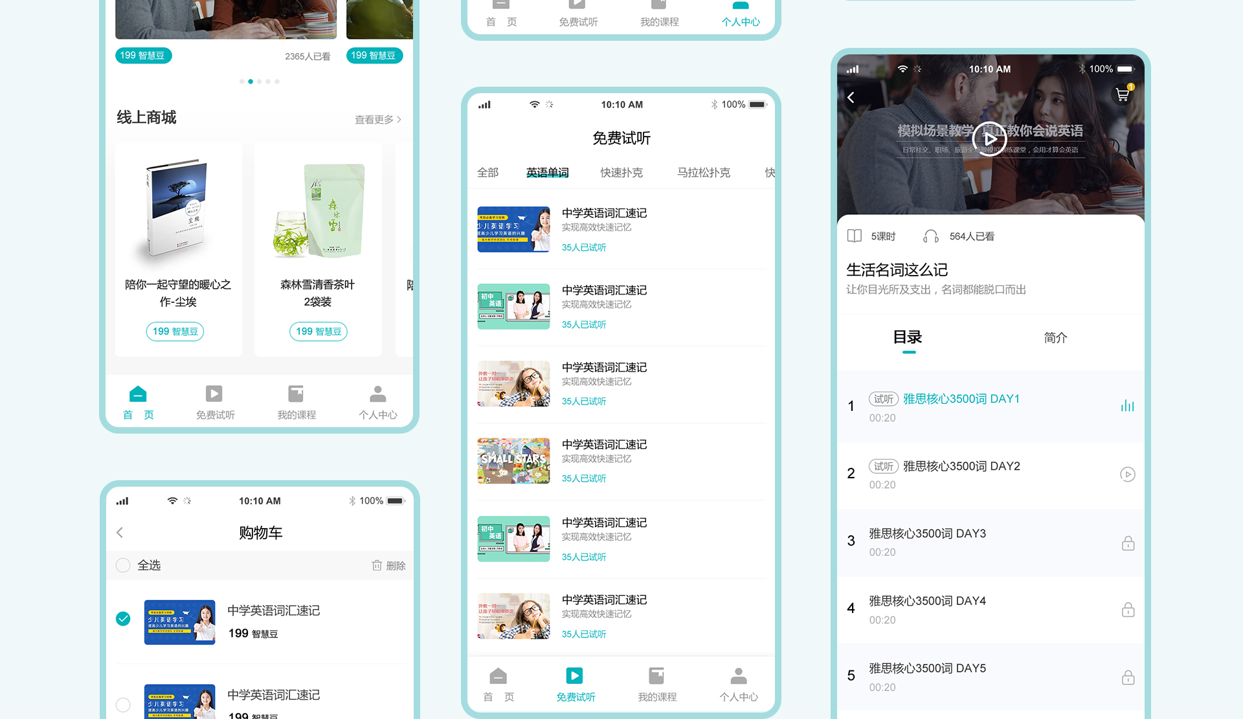
Task: Play the course preview video
Action: point(990,138)
